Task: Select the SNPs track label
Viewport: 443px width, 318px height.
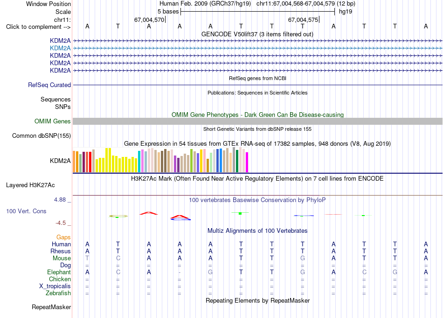Action: click(x=63, y=107)
